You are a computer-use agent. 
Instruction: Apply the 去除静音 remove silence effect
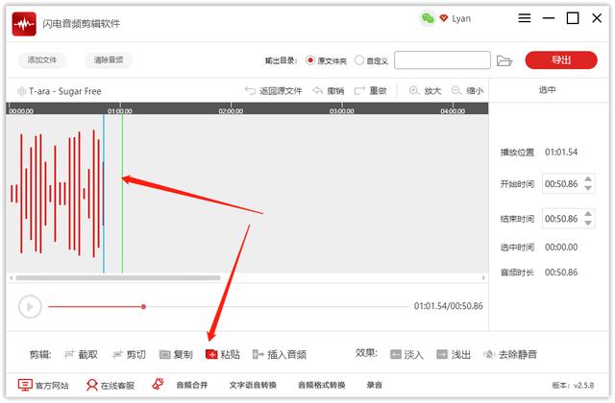click(510, 354)
